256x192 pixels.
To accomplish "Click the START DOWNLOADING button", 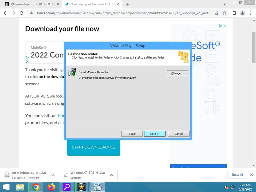I will [x=93, y=147].
